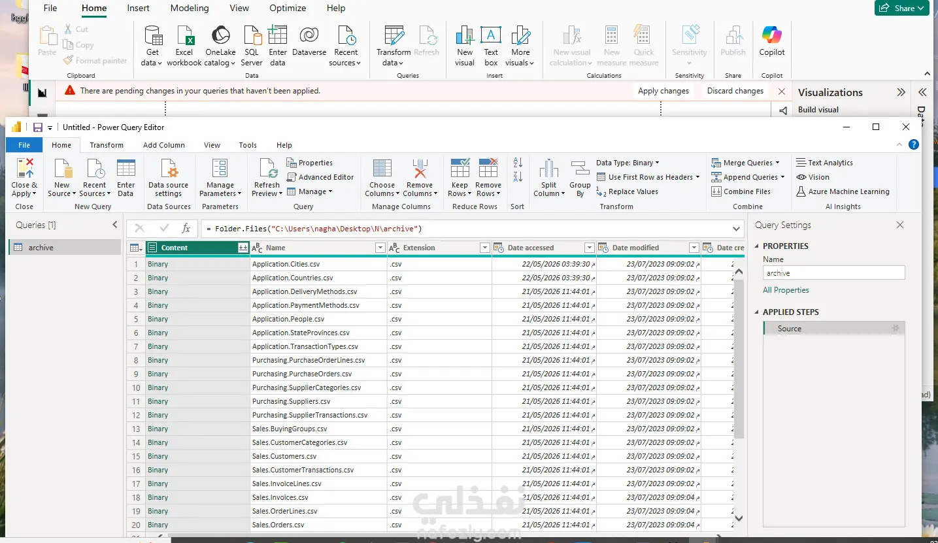Open Manage Parameters
The width and height of the screenshot is (938, 543).
click(220, 178)
